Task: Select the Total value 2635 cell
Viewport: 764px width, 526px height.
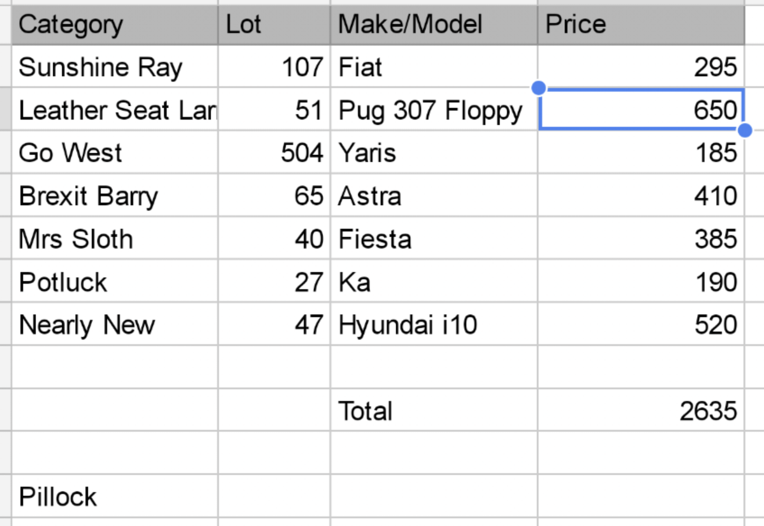Action: pyautogui.click(x=641, y=410)
